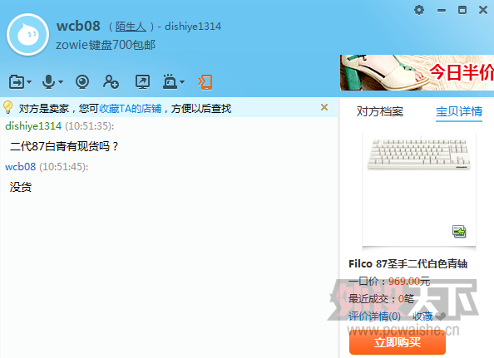Click the green arrow image icon
Viewport: 494px width, 358px height.
point(459,232)
